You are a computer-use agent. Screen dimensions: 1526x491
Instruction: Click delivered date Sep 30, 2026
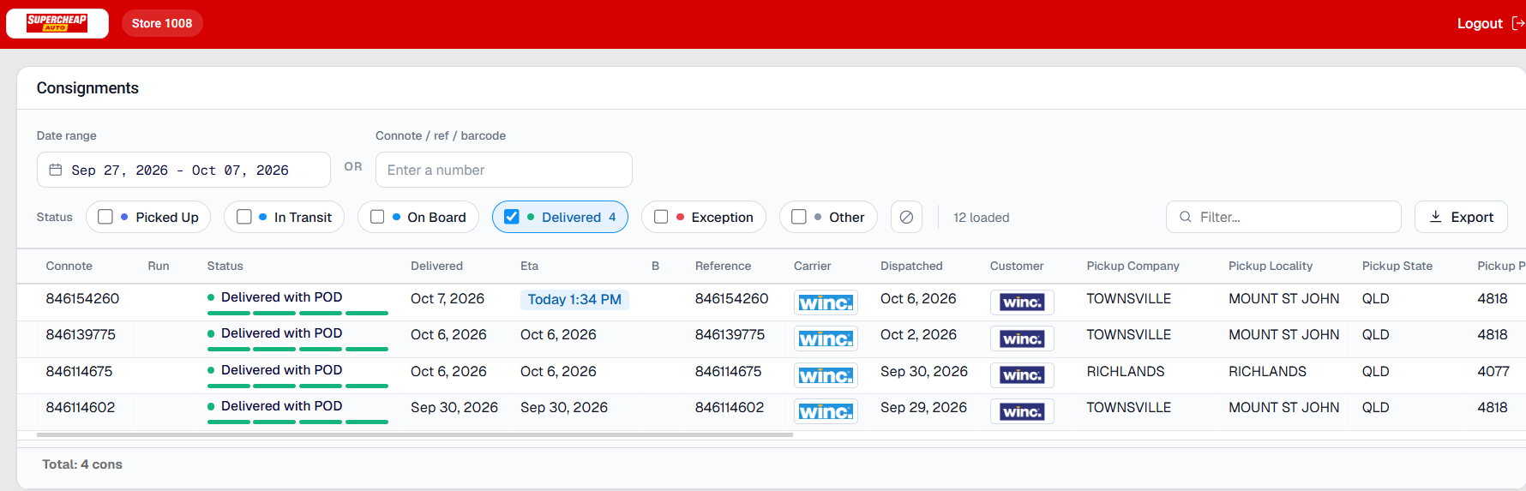click(454, 407)
